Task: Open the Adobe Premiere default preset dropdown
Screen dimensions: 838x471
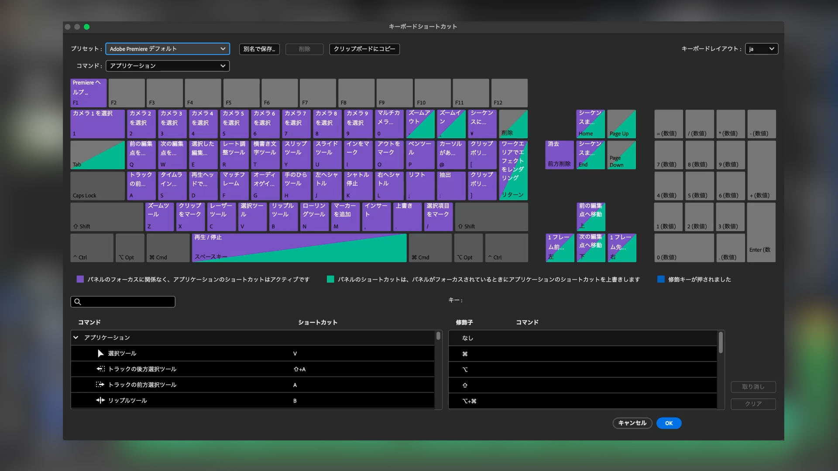Action: 167,49
